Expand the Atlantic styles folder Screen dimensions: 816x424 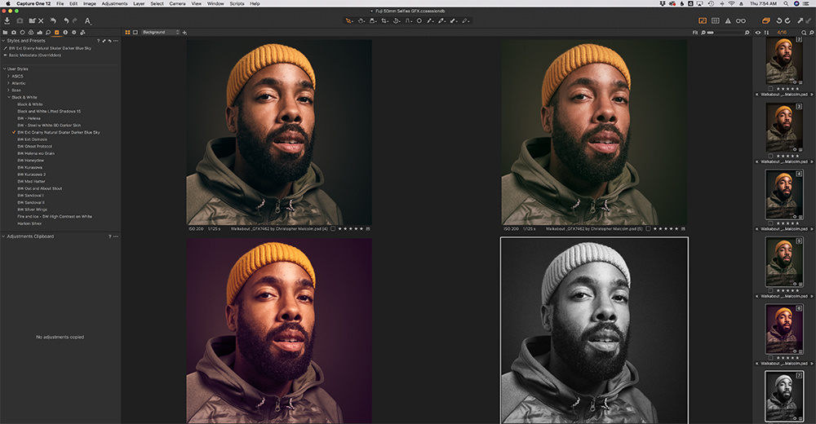click(x=9, y=82)
